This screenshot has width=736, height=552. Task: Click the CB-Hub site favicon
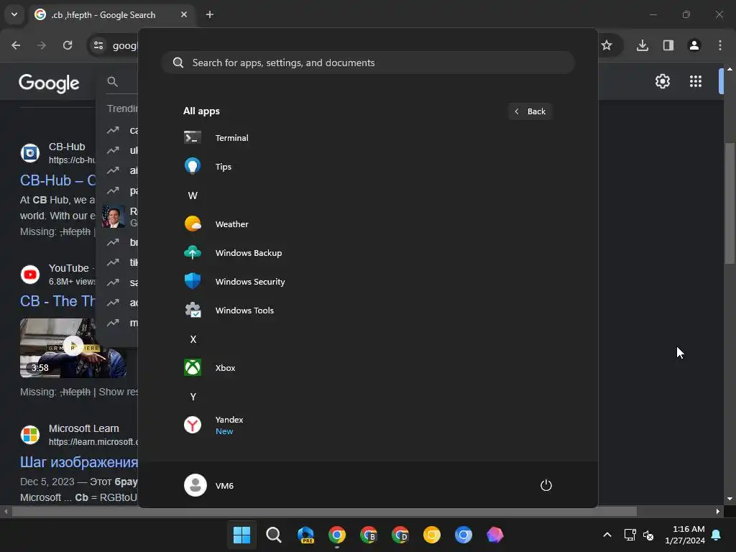point(30,153)
